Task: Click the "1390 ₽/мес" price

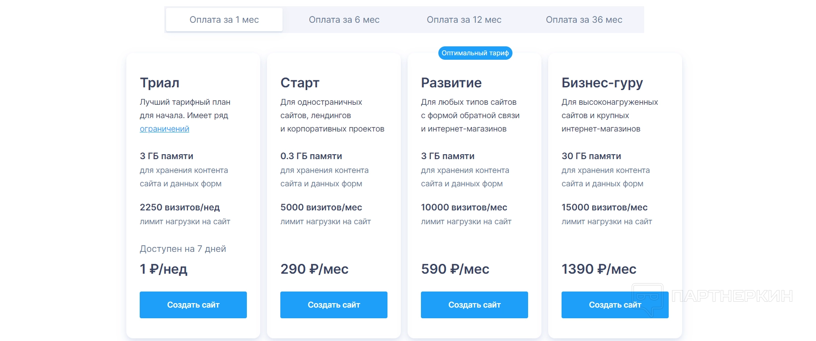Action: (599, 269)
